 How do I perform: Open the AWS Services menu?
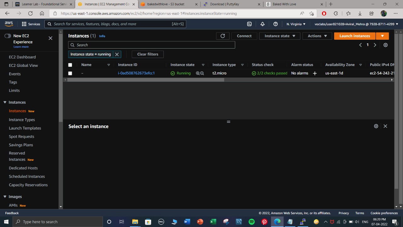pyautogui.click(x=31, y=24)
